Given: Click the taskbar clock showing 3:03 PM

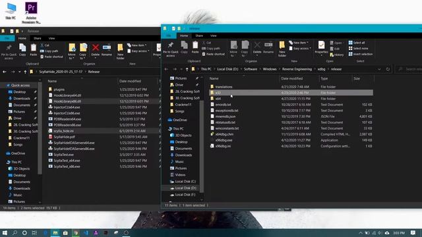Looking at the screenshot, I should pos(399,232).
